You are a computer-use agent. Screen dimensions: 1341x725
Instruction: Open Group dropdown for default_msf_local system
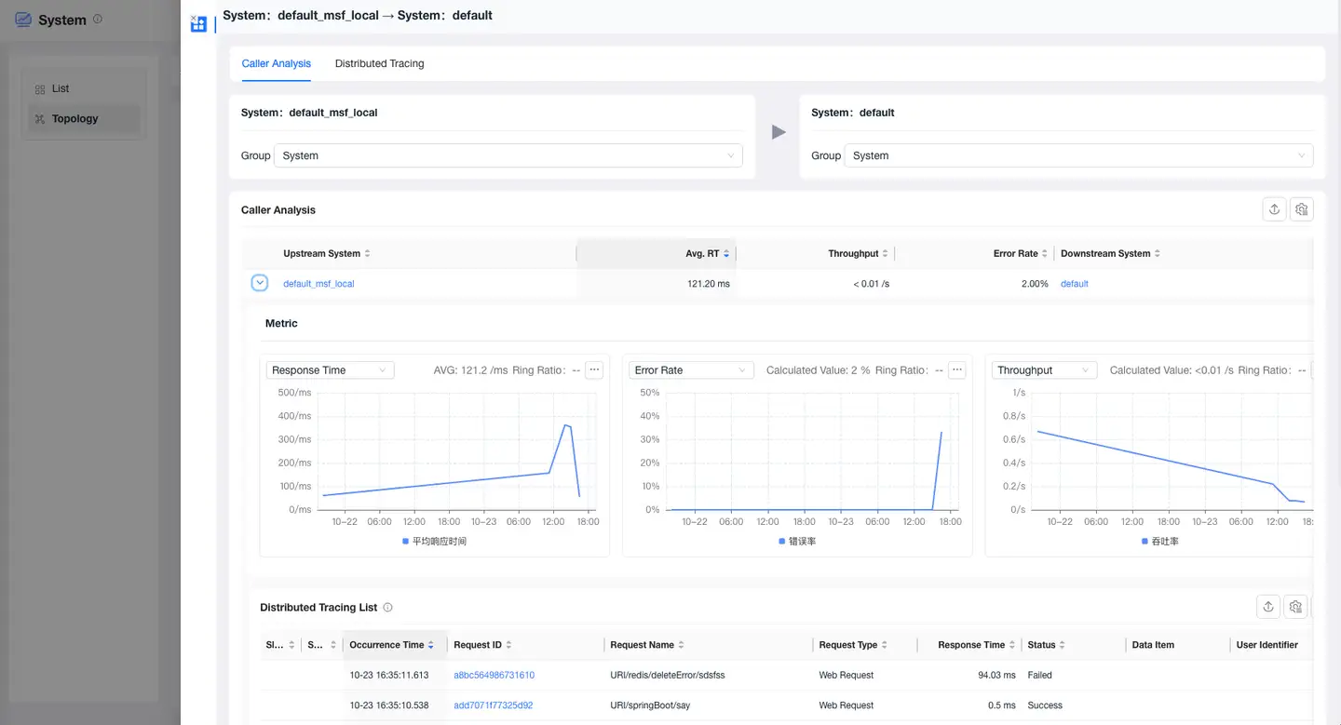point(508,155)
